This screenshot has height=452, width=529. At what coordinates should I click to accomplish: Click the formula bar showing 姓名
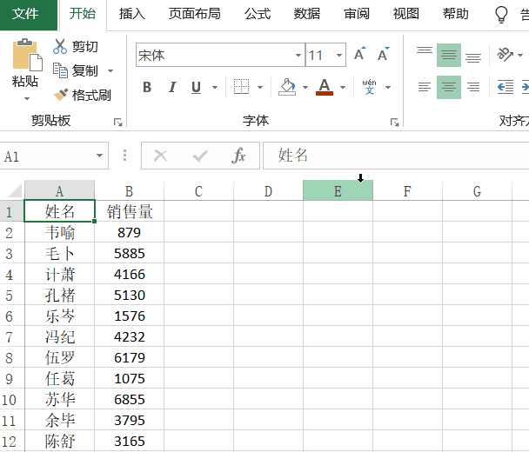pos(395,156)
